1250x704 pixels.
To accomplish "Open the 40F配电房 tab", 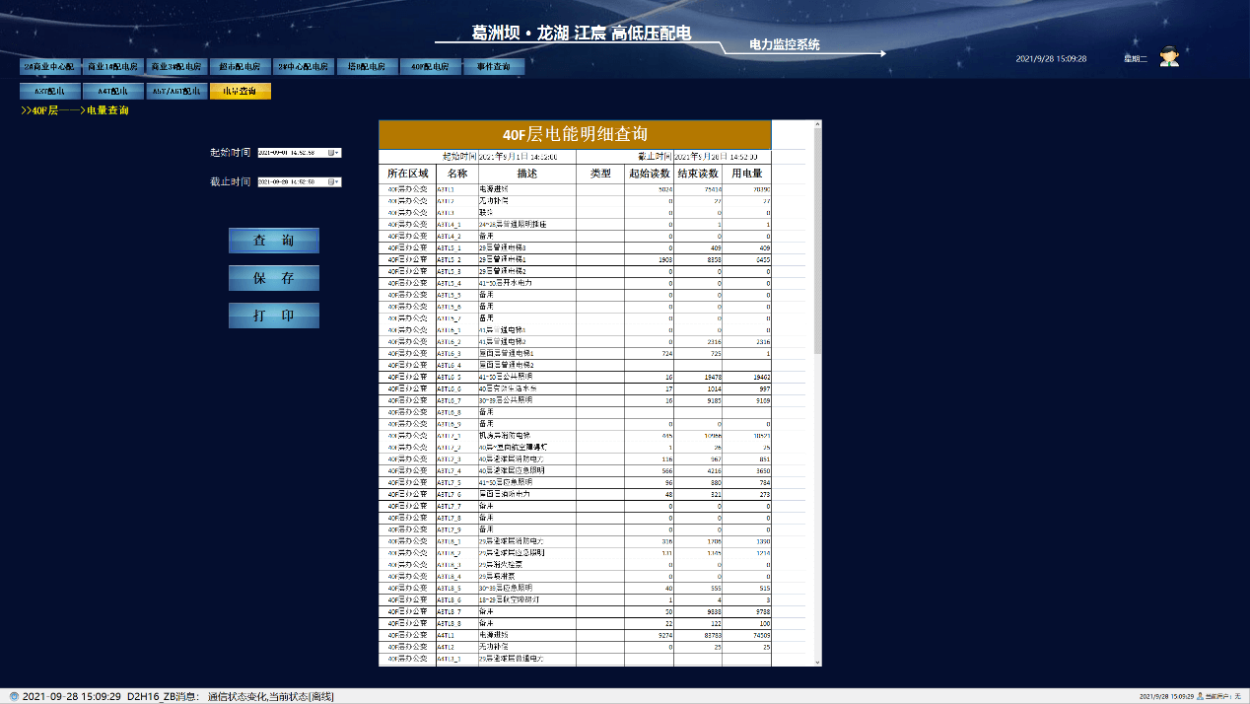I will tap(431, 67).
